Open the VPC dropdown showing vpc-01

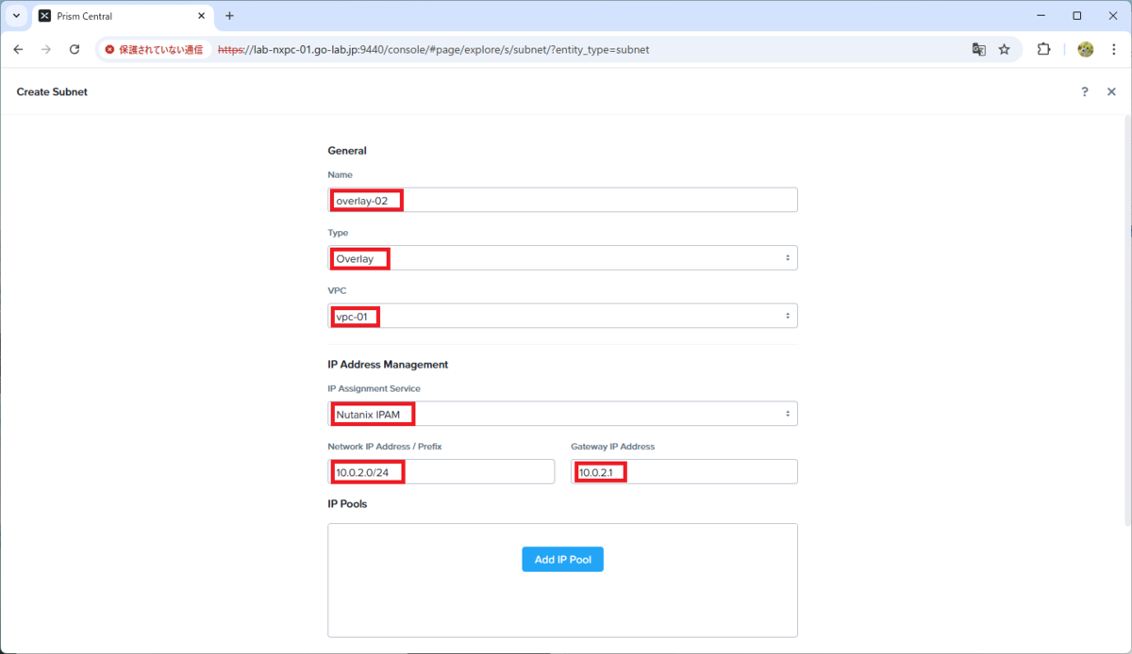coord(562,316)
